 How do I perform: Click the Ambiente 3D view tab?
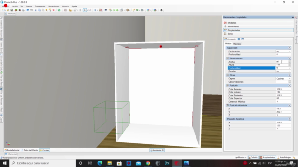pos(157,150)
